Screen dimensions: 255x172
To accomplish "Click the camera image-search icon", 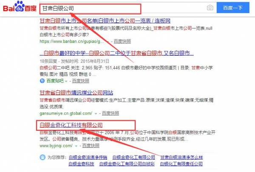I will pyautogui.click(x=210, y=8).
